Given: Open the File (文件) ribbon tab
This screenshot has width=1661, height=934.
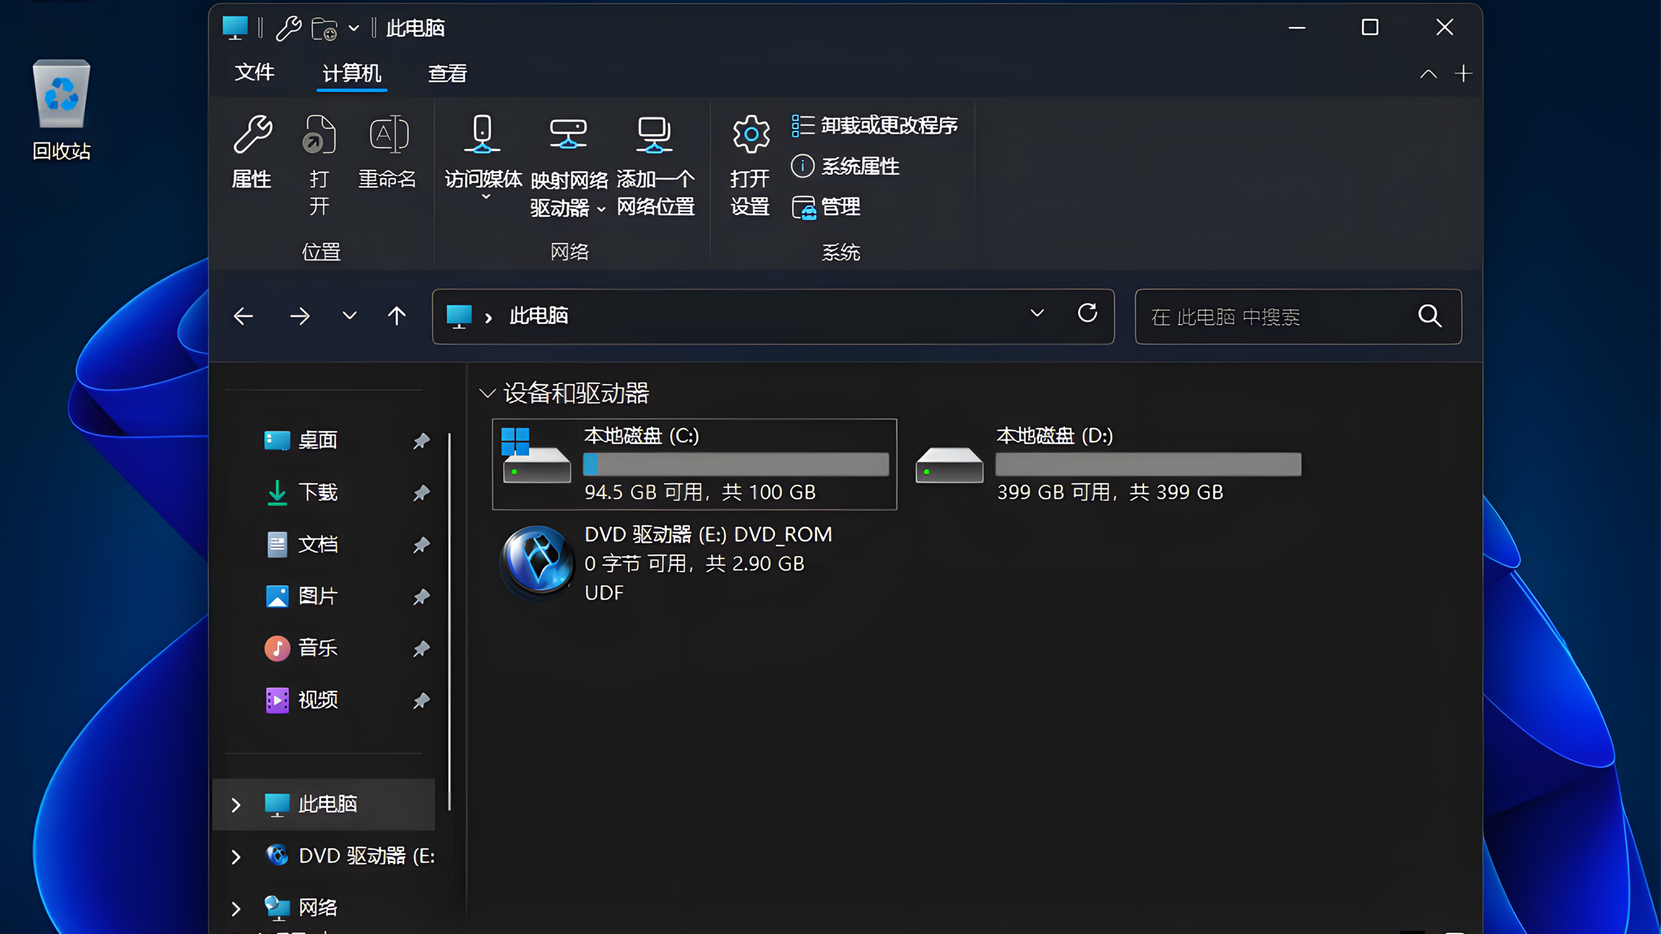Looking at the screenshot, I should coord(254,73).
